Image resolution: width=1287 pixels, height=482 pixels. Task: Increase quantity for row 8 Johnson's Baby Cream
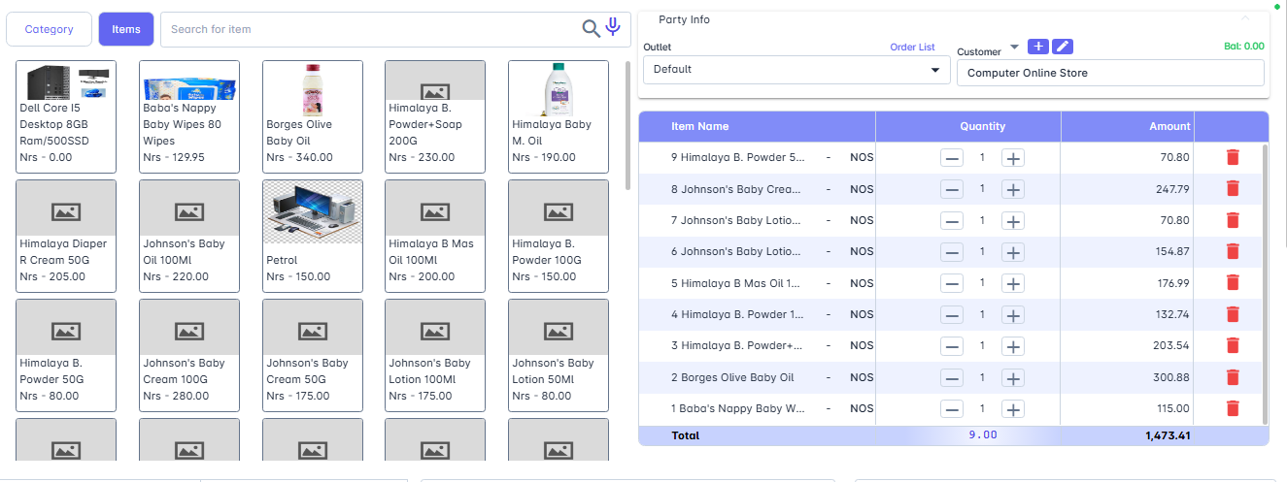click(x=1013, y=189)
